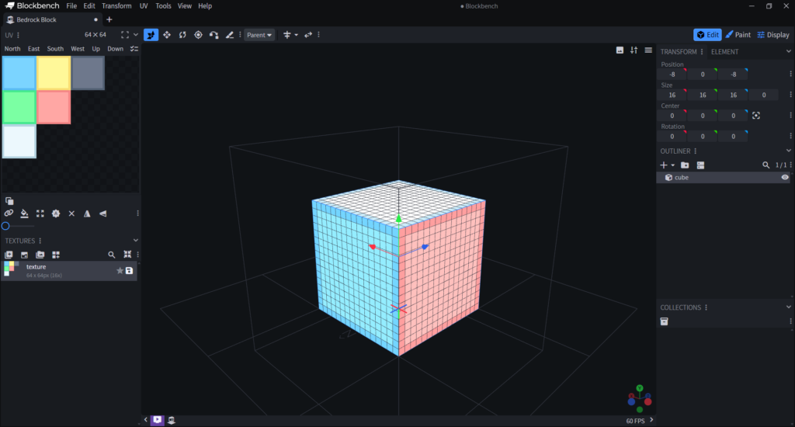Click the UV panel slider handle

pos(5,226)
